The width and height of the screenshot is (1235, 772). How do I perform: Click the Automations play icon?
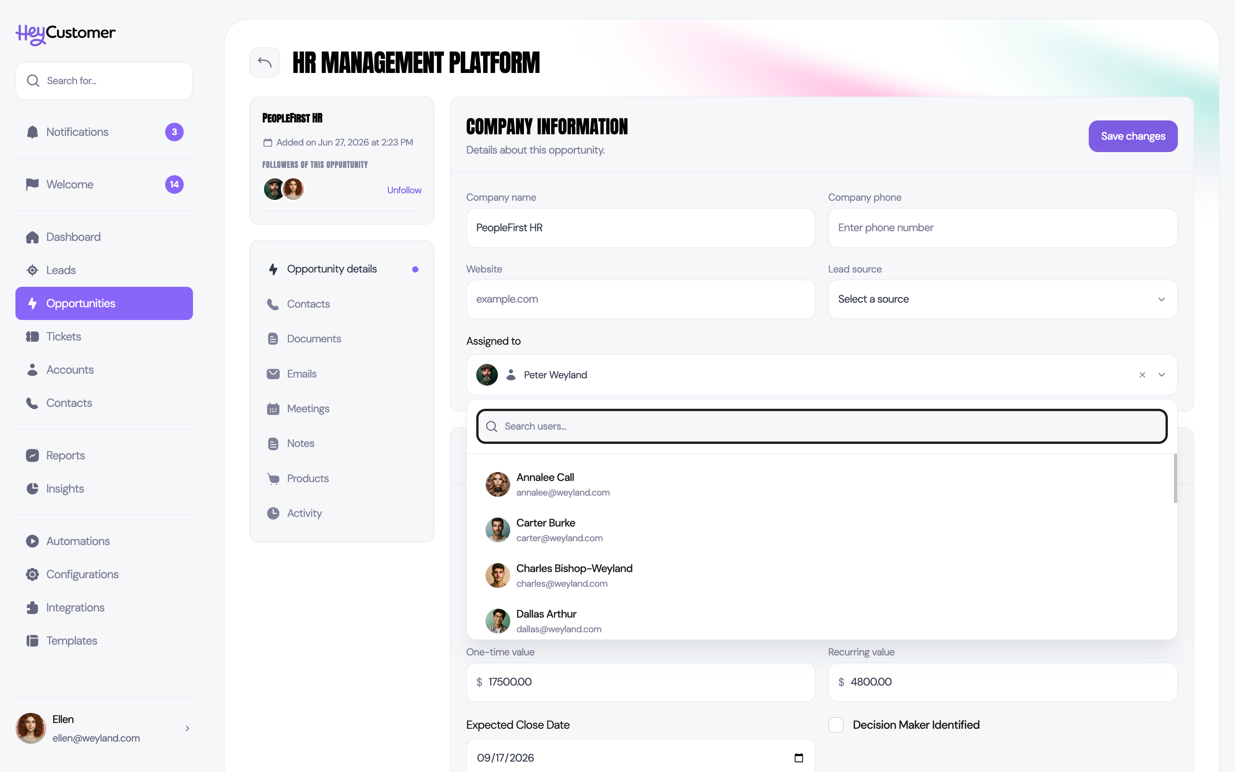click(32, 541)
